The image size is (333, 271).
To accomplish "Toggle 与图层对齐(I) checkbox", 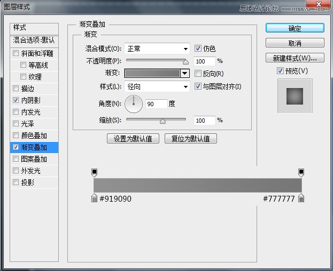I will (x=198, y=86).
